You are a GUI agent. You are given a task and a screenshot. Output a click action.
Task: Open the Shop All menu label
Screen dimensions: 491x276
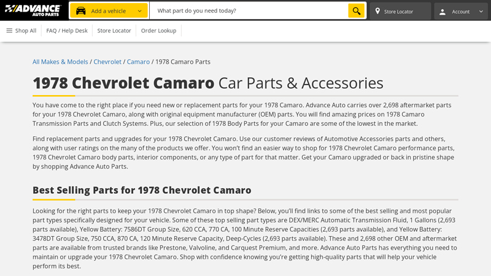26,31
